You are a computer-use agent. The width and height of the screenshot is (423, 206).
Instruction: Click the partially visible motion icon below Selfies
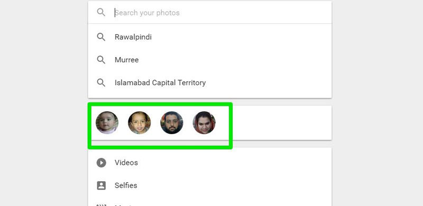[x=102, y=204]
